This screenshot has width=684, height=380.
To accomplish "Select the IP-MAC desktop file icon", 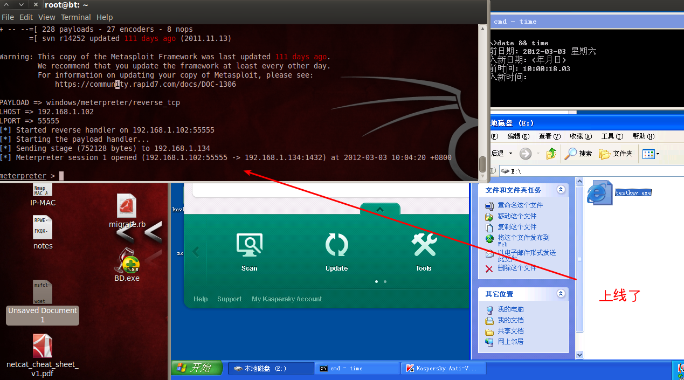I will 43,195.
